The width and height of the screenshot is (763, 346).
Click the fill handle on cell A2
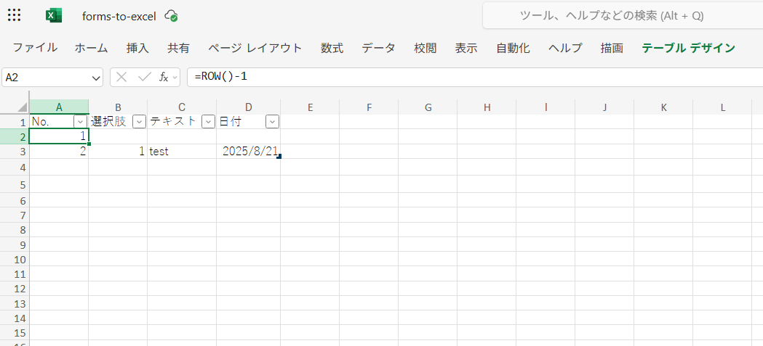[x=89, y=144]
